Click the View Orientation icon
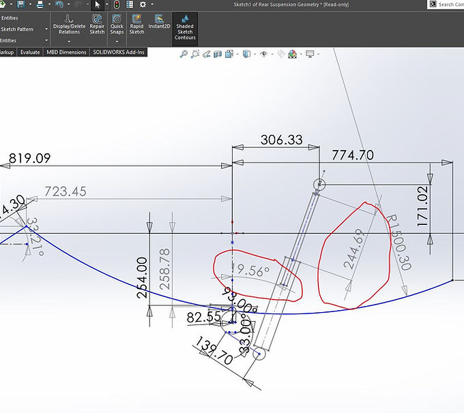 [x=229, y=54]
